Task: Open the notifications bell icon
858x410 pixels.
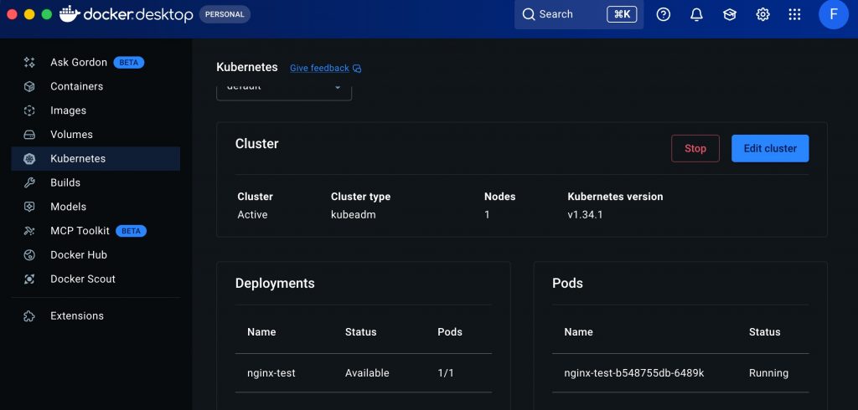Action: pyautogui.click(x=696, y=14)
